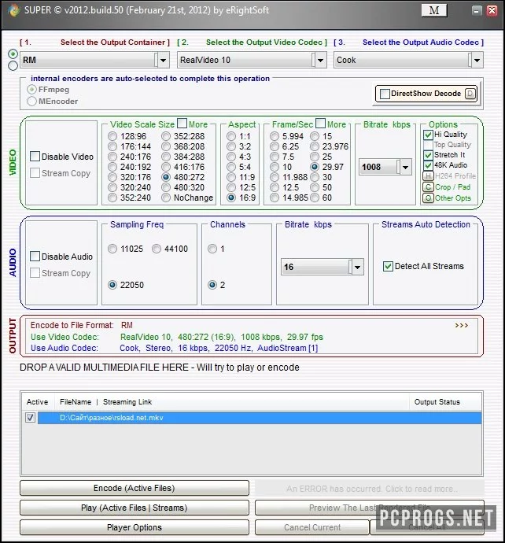Click Use Video Codec summary line
Viewport: 505px width, 543px height.
tap(176, 337)
